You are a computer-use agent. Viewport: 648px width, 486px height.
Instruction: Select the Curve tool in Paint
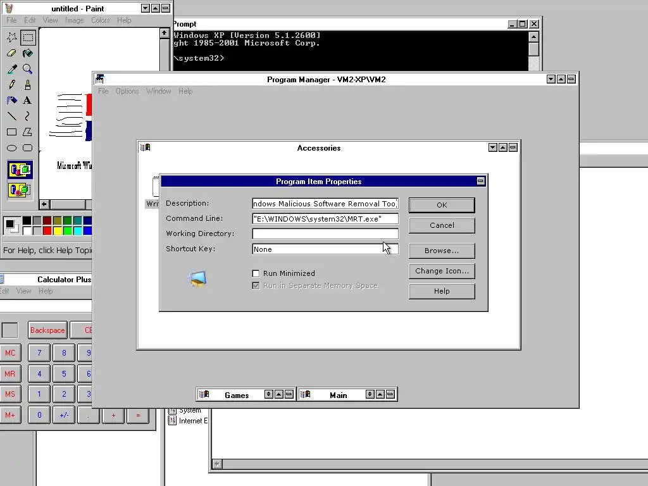click(x=28, y=116)
